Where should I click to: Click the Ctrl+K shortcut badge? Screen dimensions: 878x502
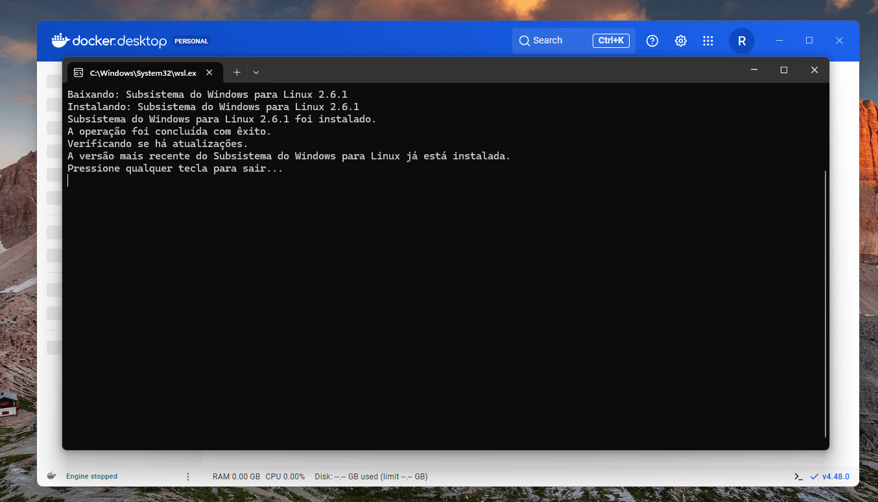[x=611, y=41]
